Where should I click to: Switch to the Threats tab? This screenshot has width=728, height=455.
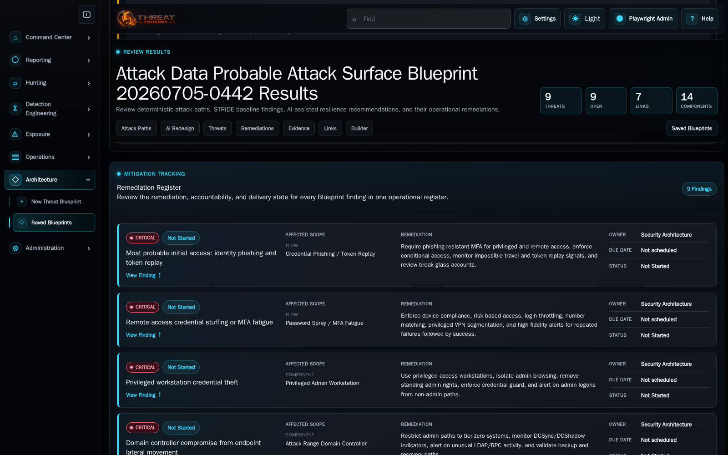point(217,128)
